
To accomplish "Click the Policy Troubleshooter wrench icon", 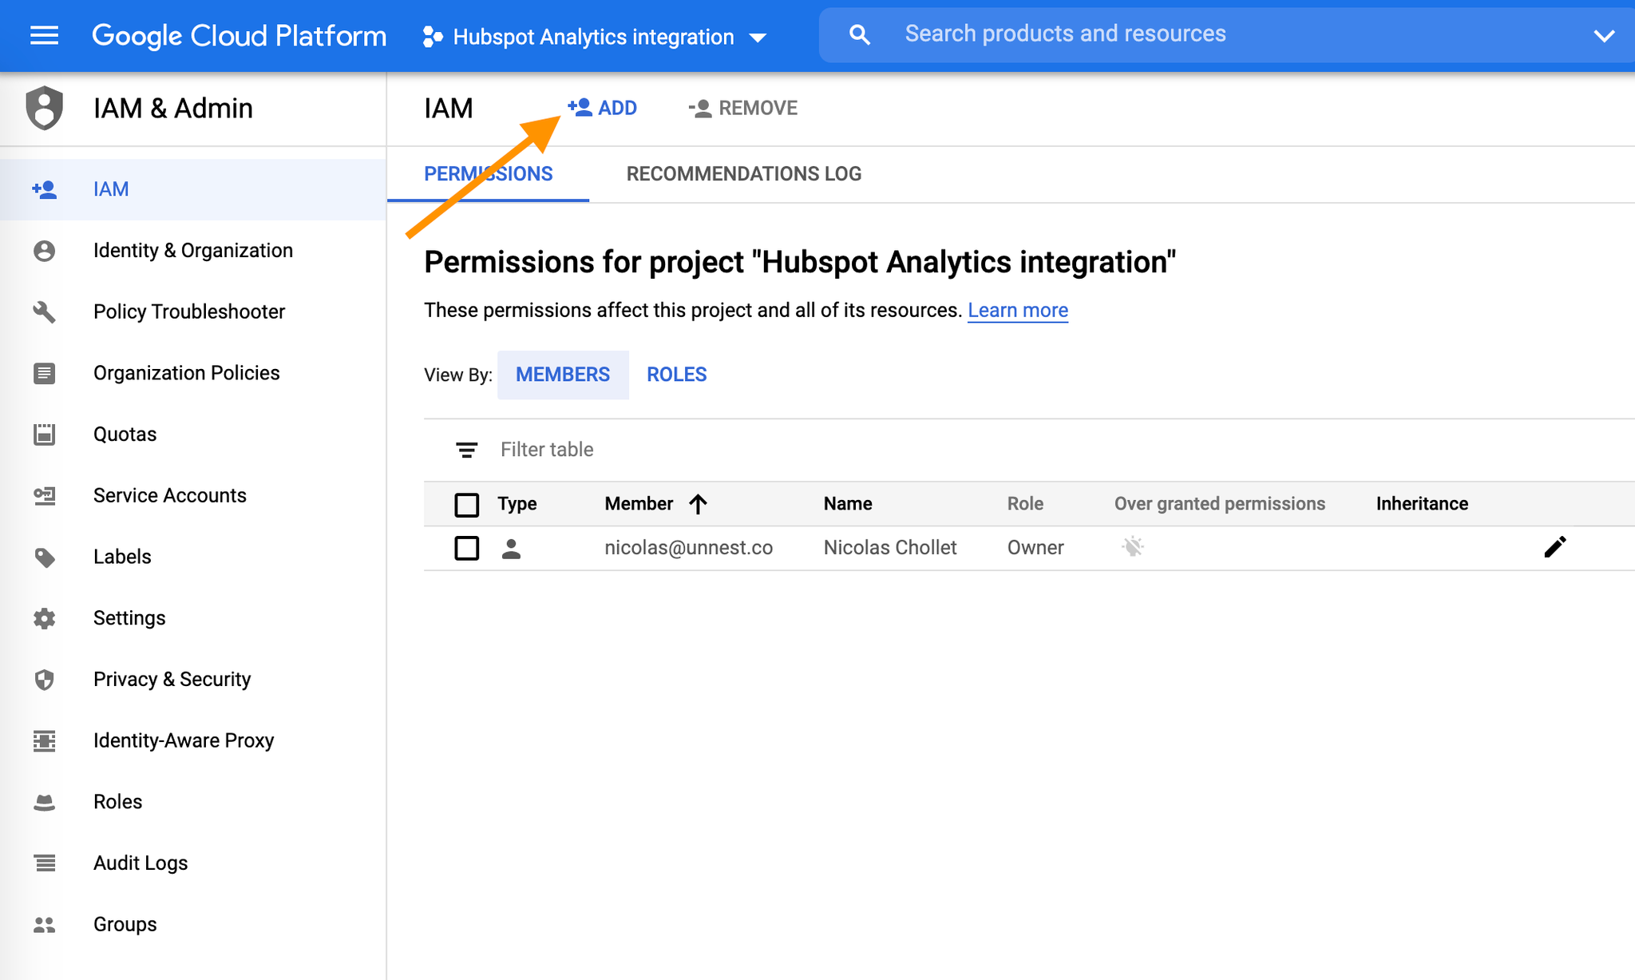I will (x=44, y=311).
